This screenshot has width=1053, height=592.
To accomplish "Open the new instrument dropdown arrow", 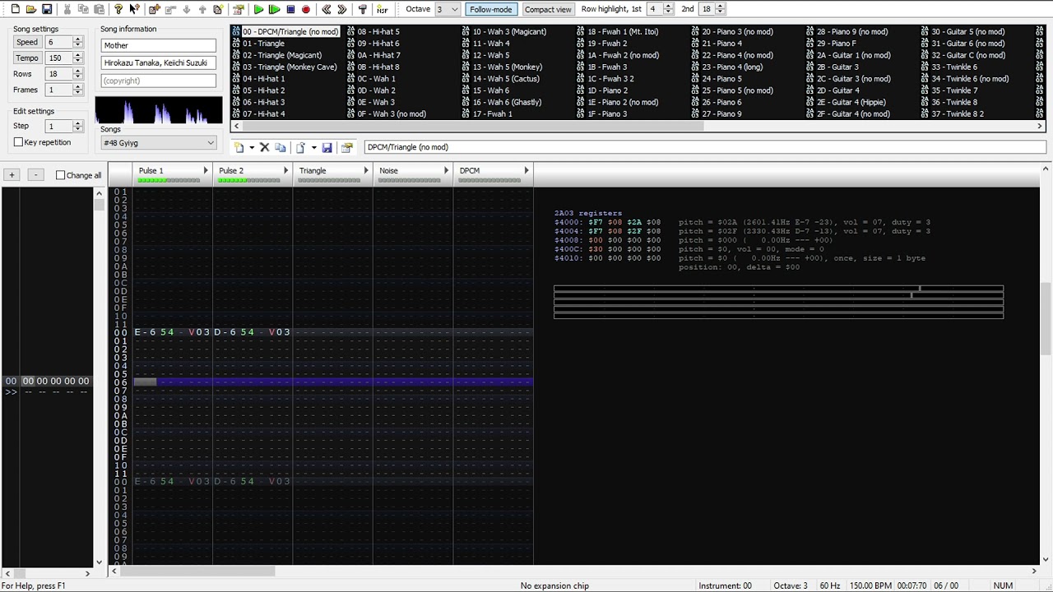I will tap(252, 147).
